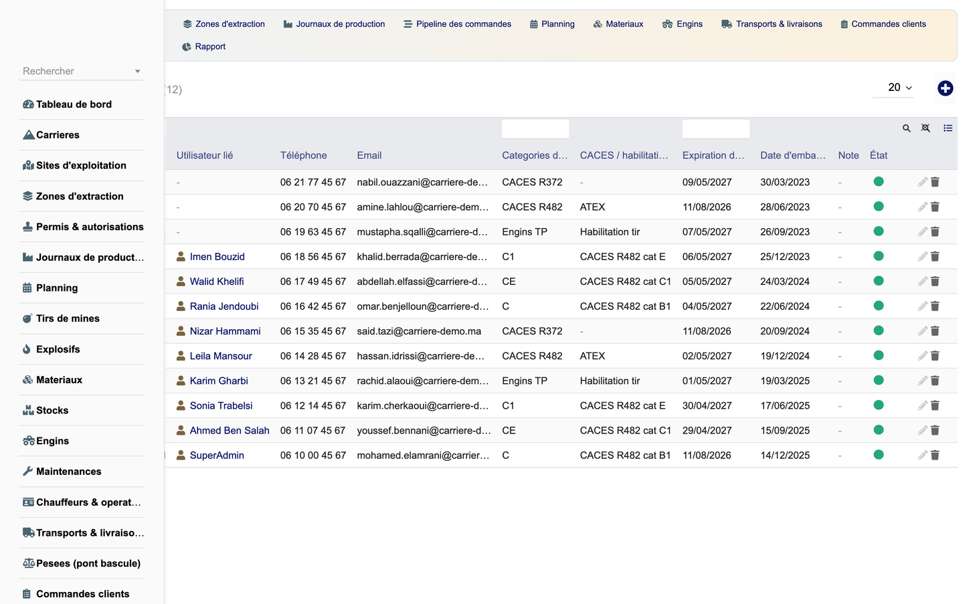Open SuperAdmin user link
The height and width of the screenshot is (604, 967).
tap(217, 456)
